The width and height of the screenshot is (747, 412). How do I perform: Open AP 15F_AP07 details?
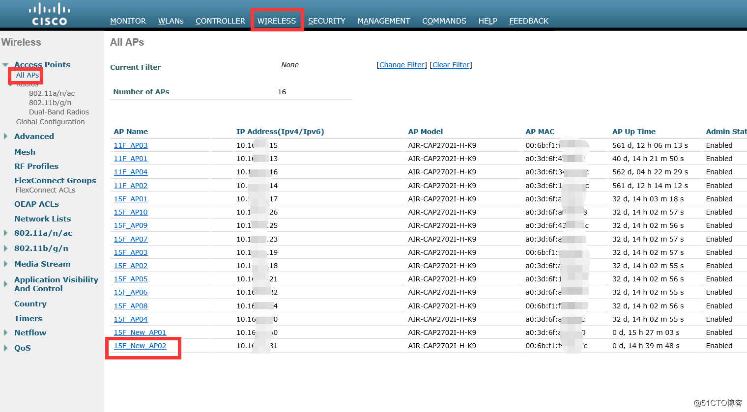[131, 239]
